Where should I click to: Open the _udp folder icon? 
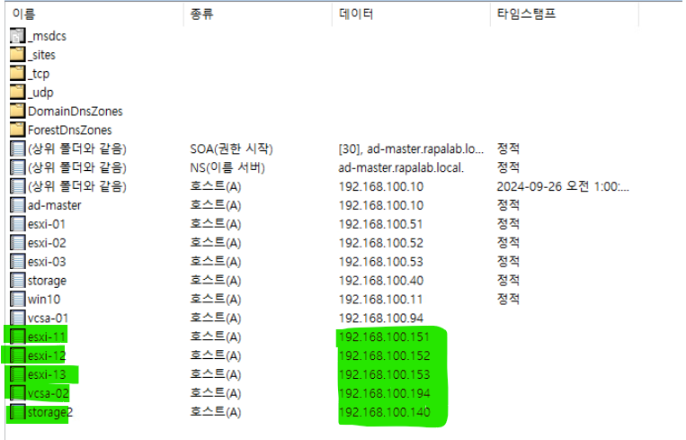click(17, 93)
